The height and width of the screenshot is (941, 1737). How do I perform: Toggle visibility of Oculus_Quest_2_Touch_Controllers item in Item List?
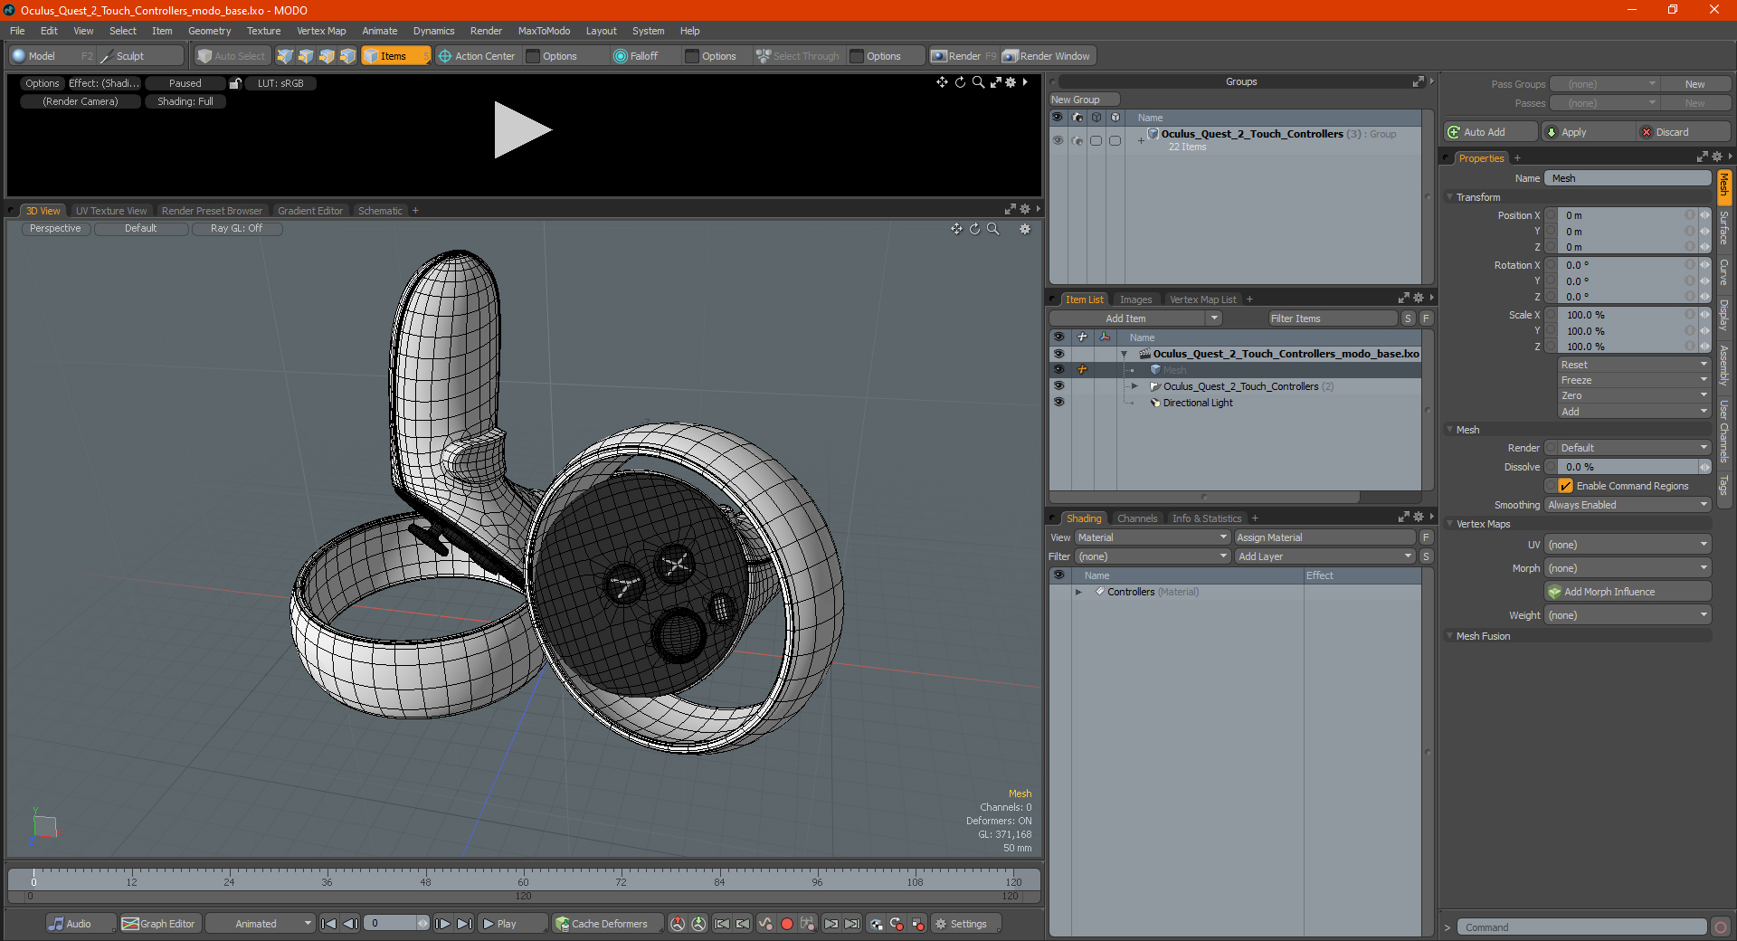pos(1058,386)
